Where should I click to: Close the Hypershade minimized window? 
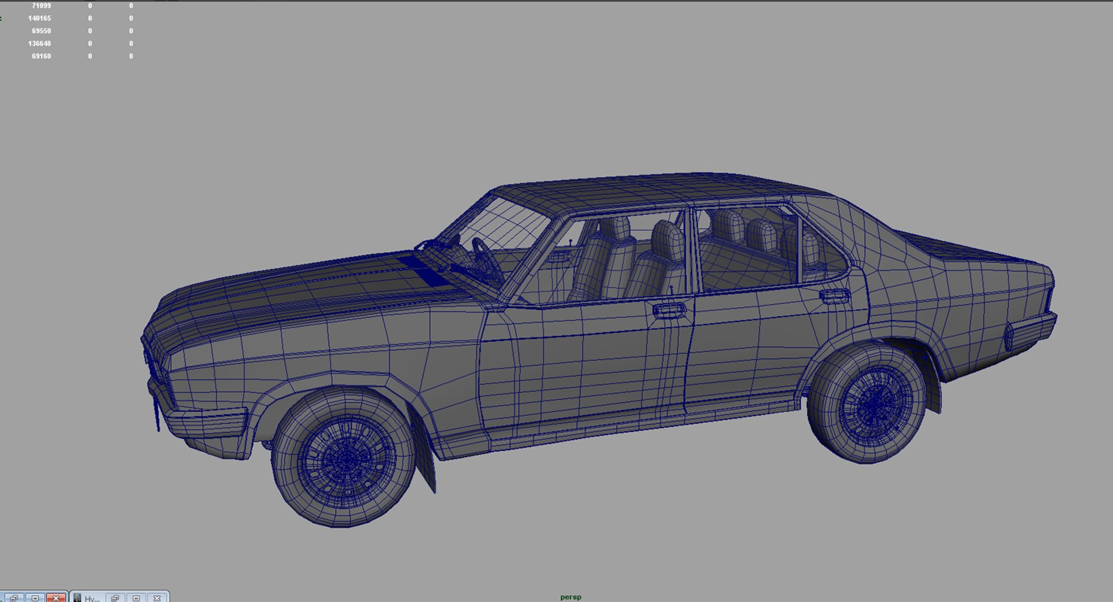point(157,598)
